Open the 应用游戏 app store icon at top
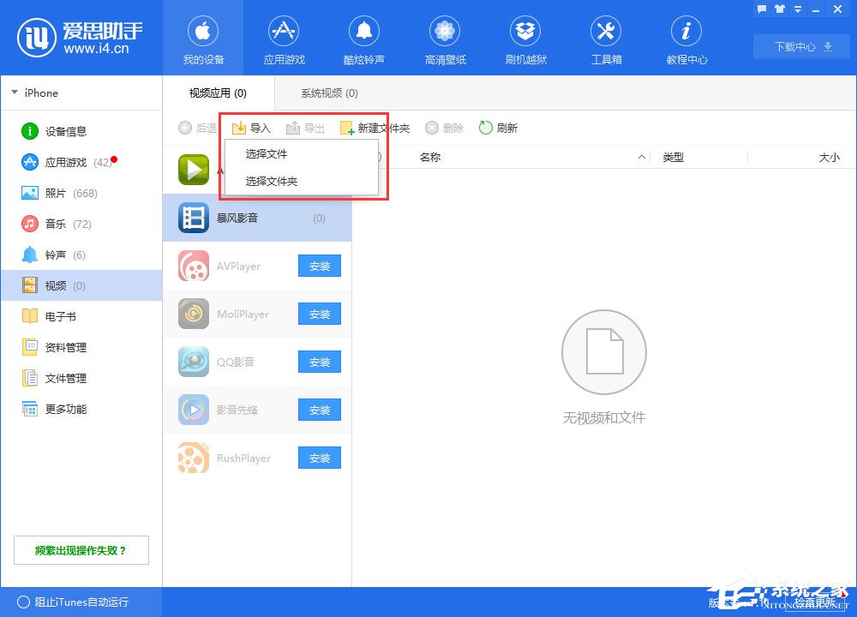 click(x=283, y=39)
